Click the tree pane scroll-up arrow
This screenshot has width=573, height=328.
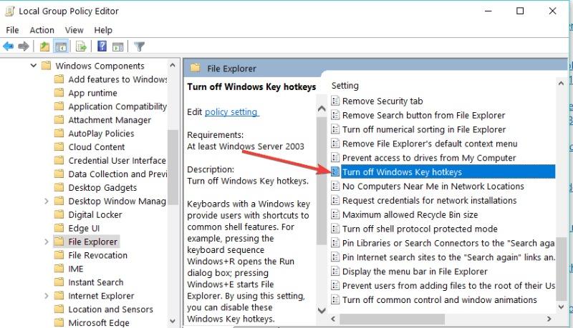point(173,66)
